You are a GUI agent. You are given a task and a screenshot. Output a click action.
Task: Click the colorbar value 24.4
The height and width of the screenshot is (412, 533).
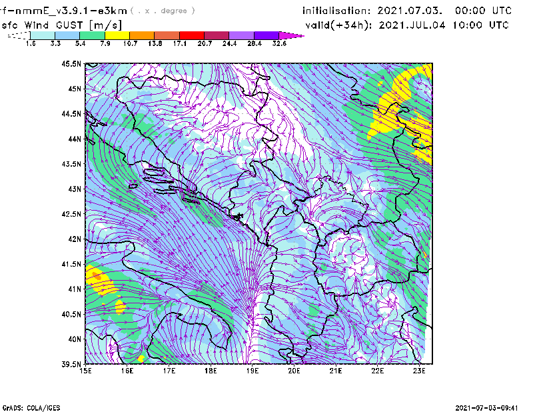[x=229, y=43]
